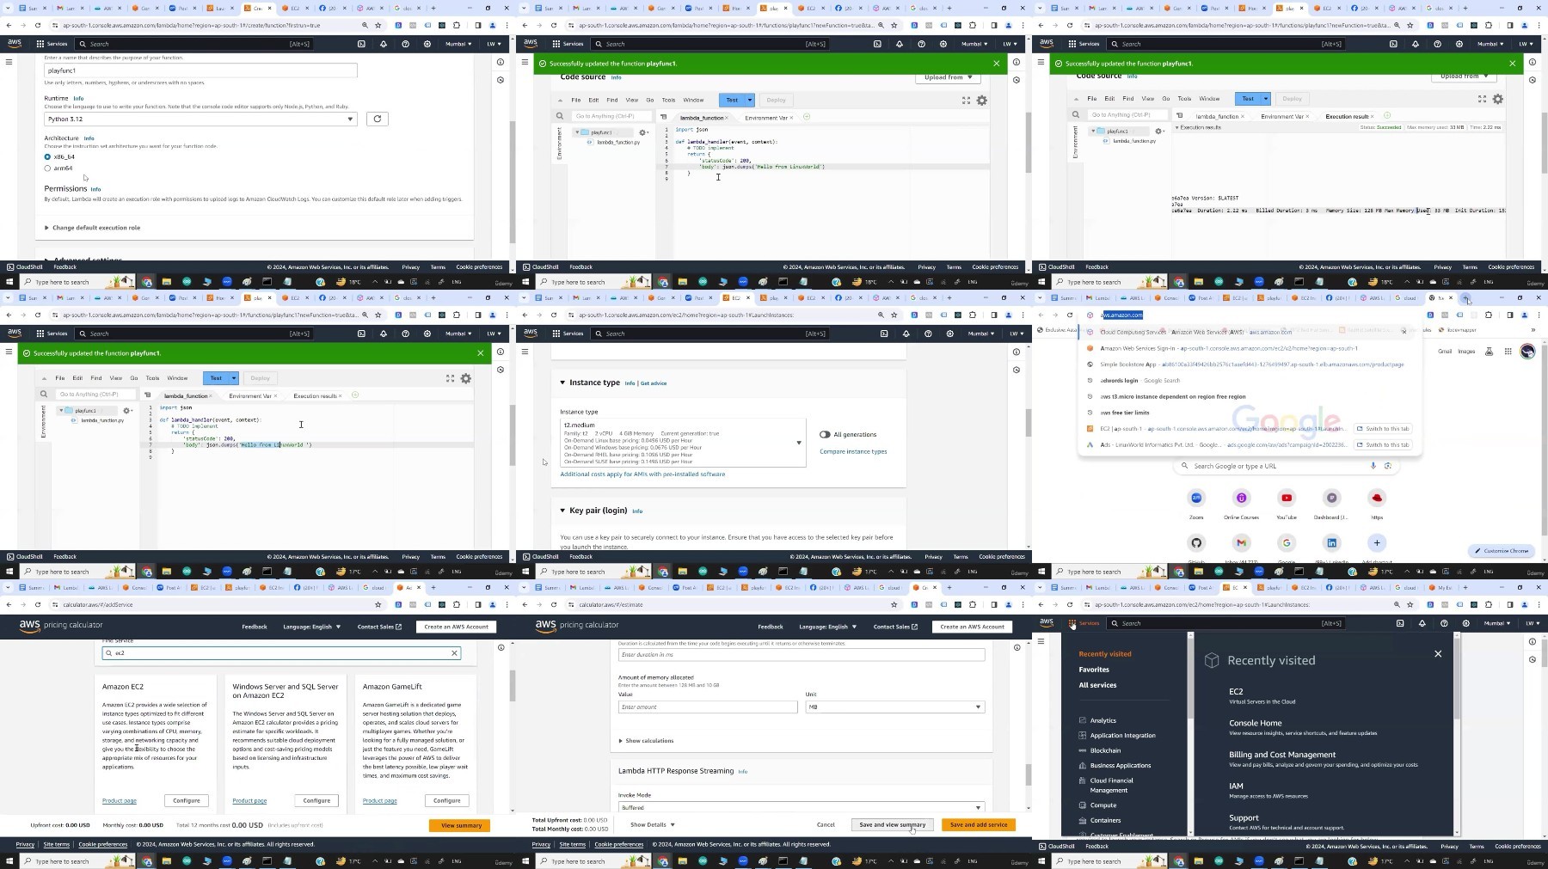Screen dimensions: 1548x869
Task: Select the x86_64 architecture option
Action: pyautogui.click(x=47, y=157)
